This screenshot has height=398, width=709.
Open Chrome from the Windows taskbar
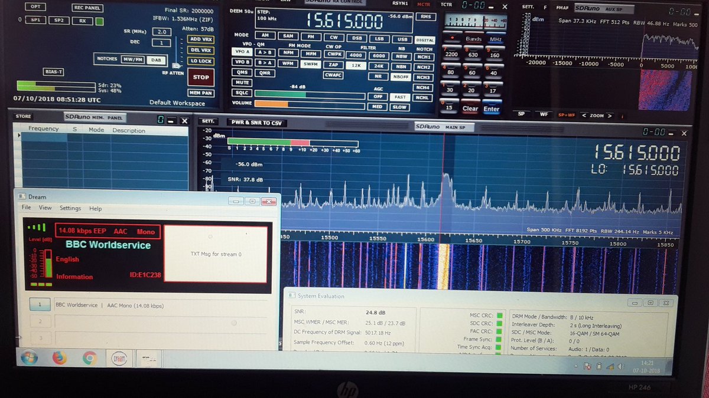90,357
